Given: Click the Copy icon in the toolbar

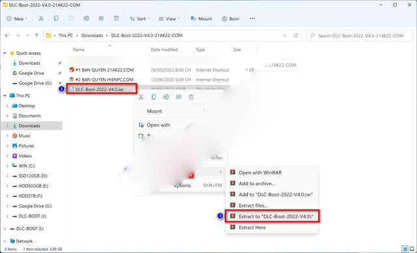Looking at the screenshot, I should [x=56, y=18].
